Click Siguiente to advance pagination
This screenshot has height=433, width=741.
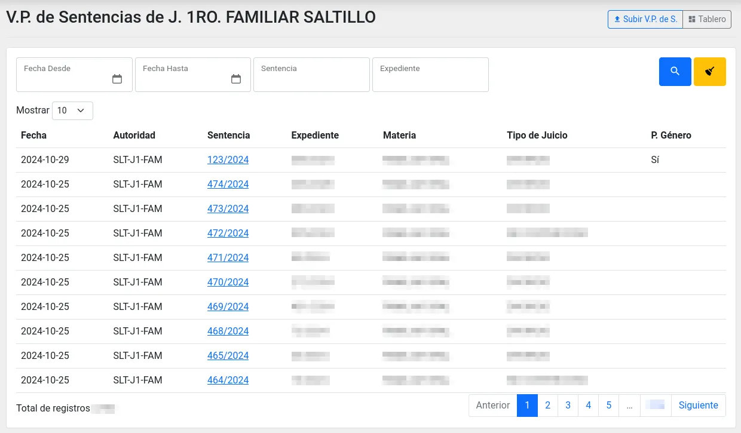click(x=698, y=405)
